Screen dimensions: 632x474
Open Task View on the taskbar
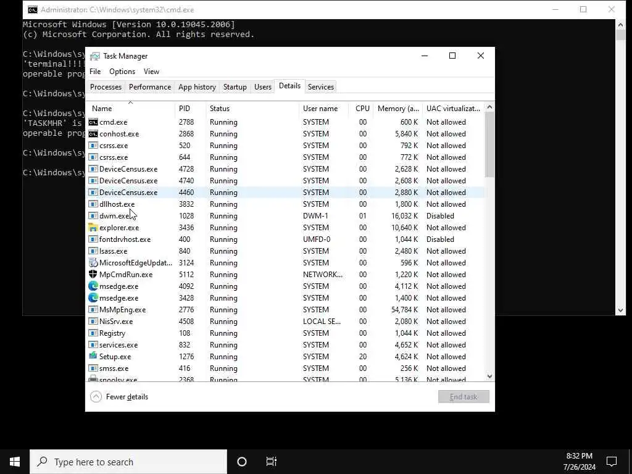click(272, 462)
